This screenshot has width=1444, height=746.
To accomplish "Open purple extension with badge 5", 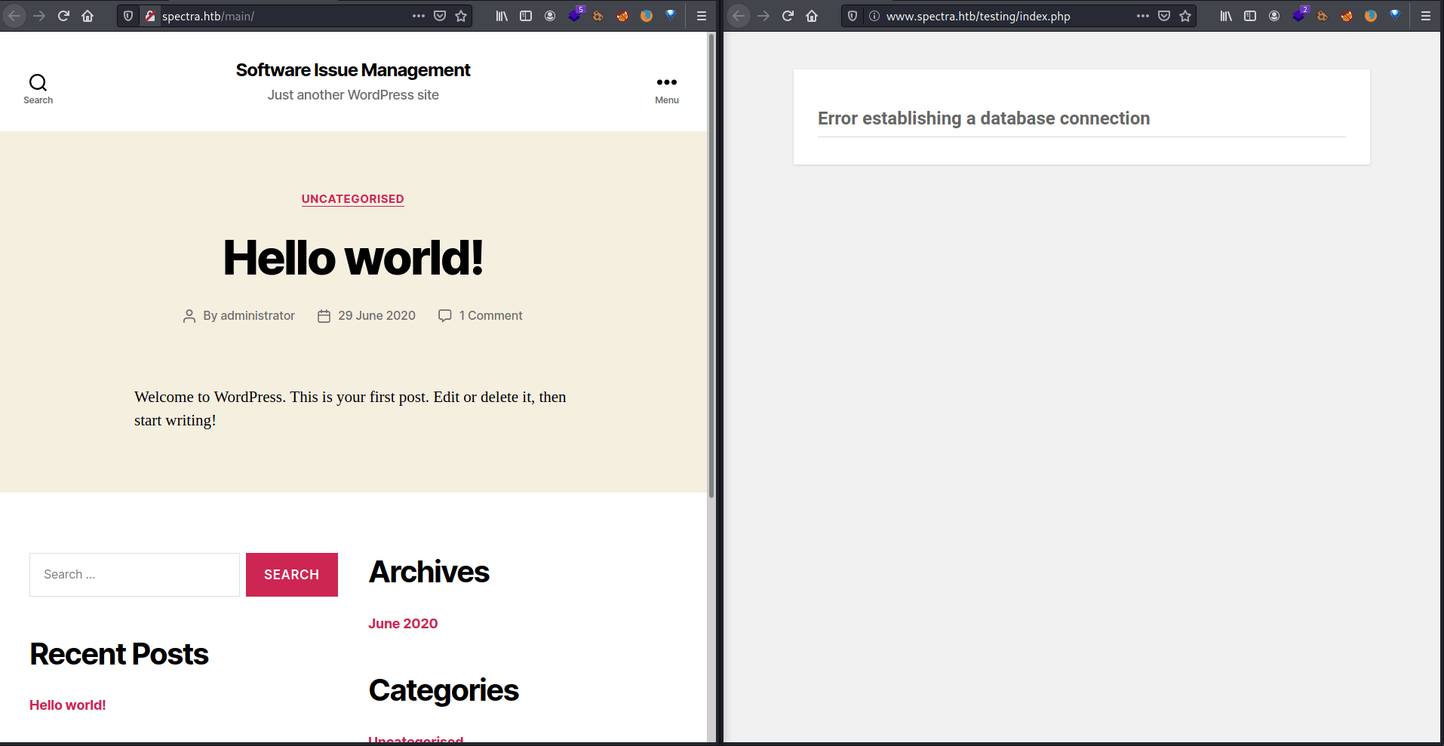I will 576,15.
